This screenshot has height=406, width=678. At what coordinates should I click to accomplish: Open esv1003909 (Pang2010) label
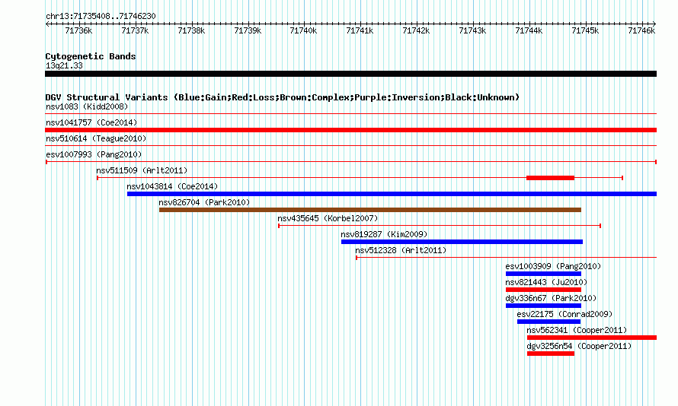(x=554, y=266)
